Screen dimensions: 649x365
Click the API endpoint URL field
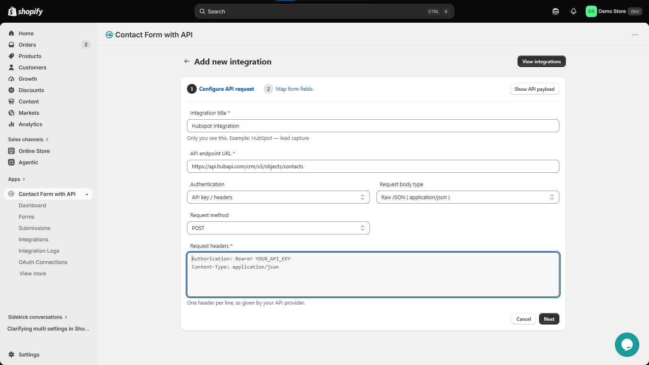click(373, 166)
